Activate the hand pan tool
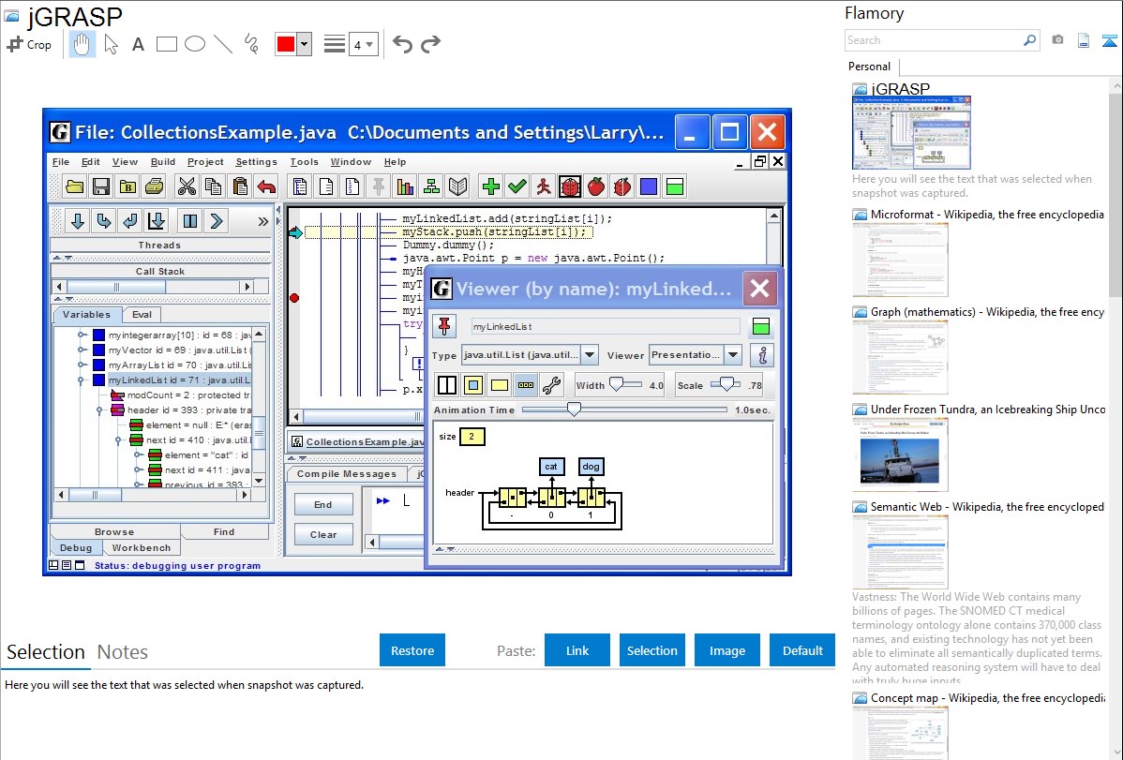 [x=82, y=44]
